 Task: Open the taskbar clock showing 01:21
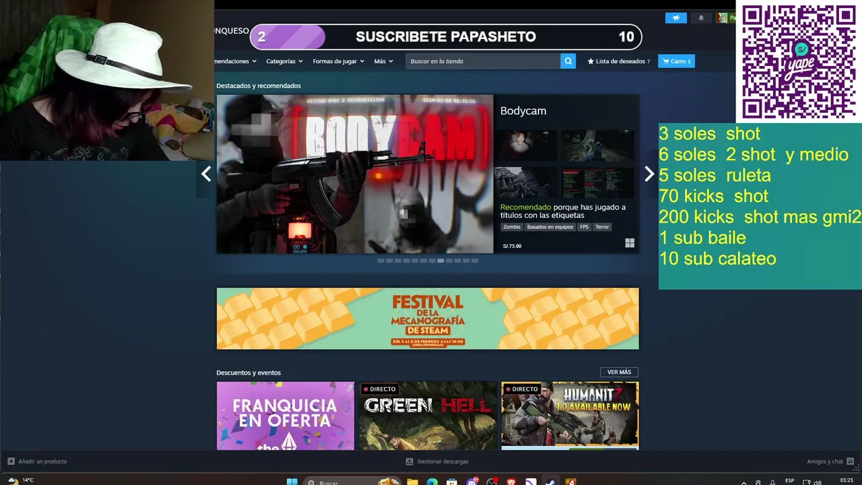coord(847,480)
